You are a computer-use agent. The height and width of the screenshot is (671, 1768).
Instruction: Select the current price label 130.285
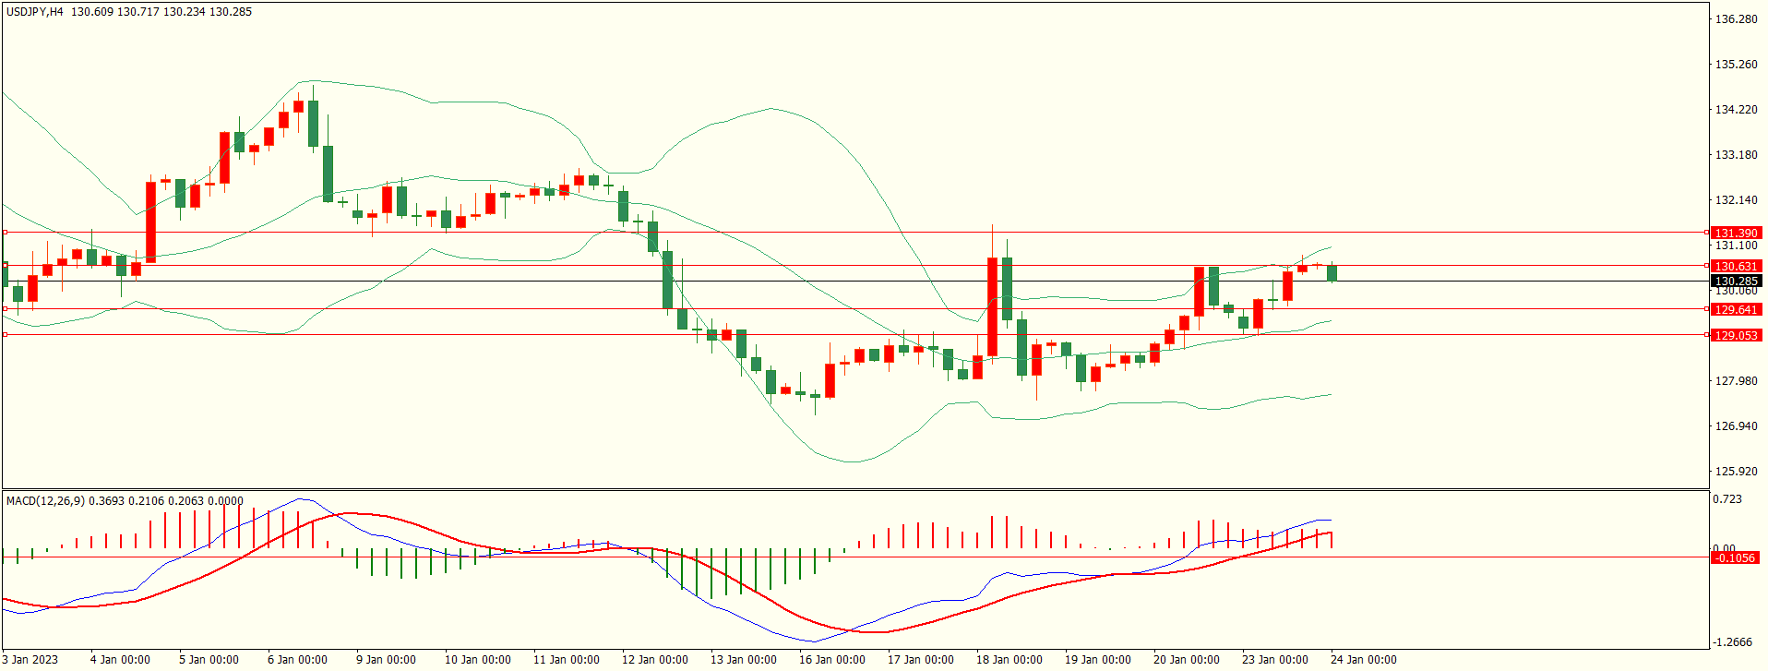point(1736,282)
